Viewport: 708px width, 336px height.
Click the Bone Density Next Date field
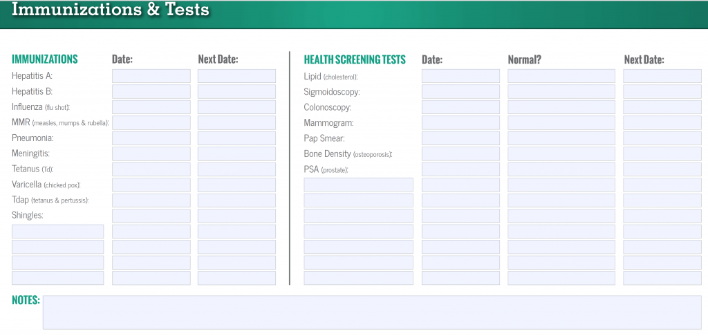[662, 154]
